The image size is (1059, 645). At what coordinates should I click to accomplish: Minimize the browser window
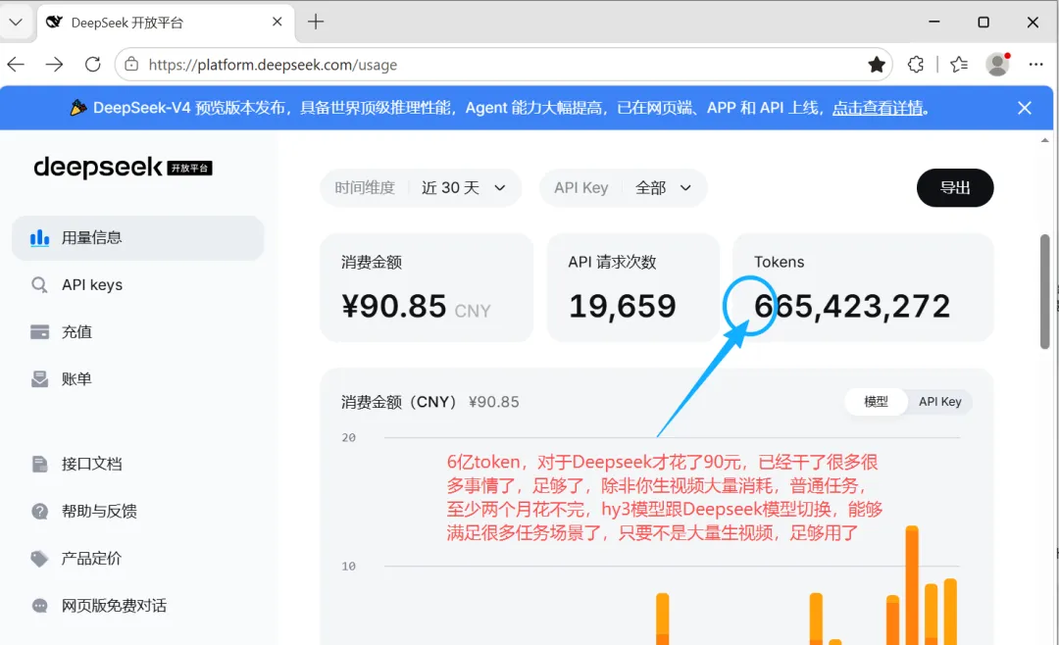(934, 22)
